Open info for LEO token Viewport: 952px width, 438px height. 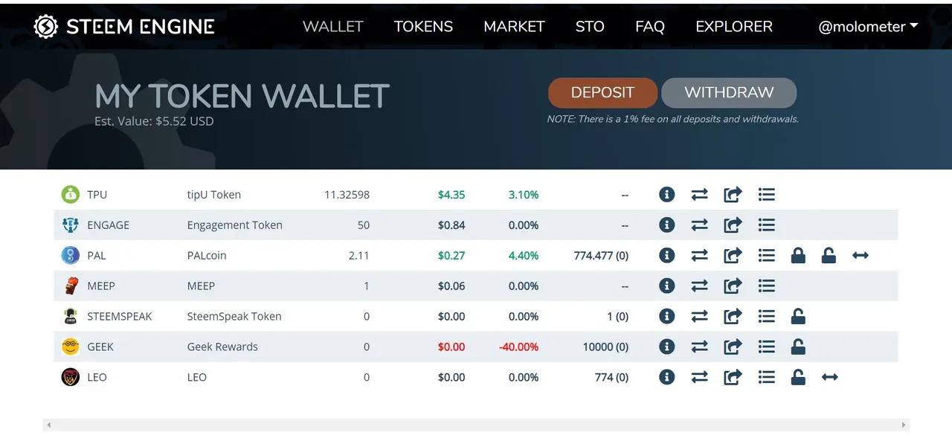click(x=667, y=378)
